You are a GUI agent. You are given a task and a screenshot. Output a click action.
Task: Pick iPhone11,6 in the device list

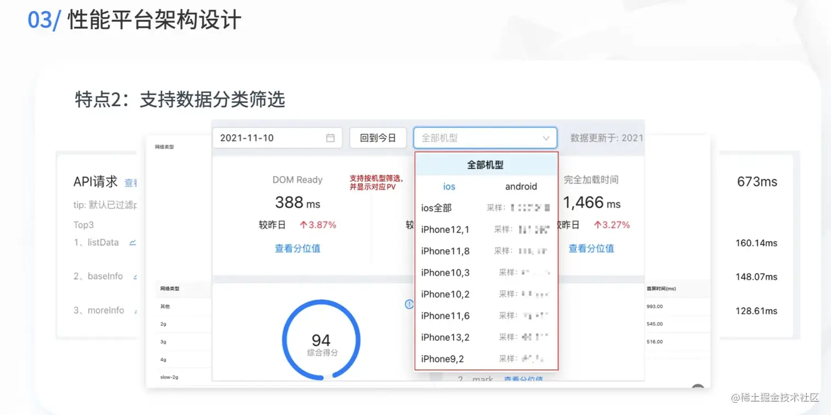tap(486, 316)
